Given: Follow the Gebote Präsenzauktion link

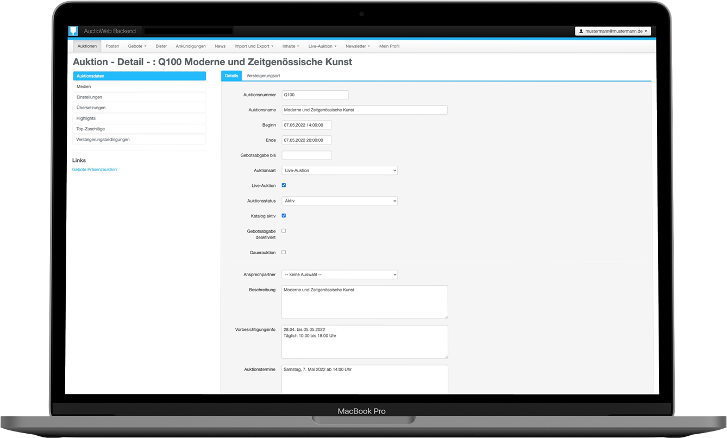Looking at the screenshot, I should (95, 170).
